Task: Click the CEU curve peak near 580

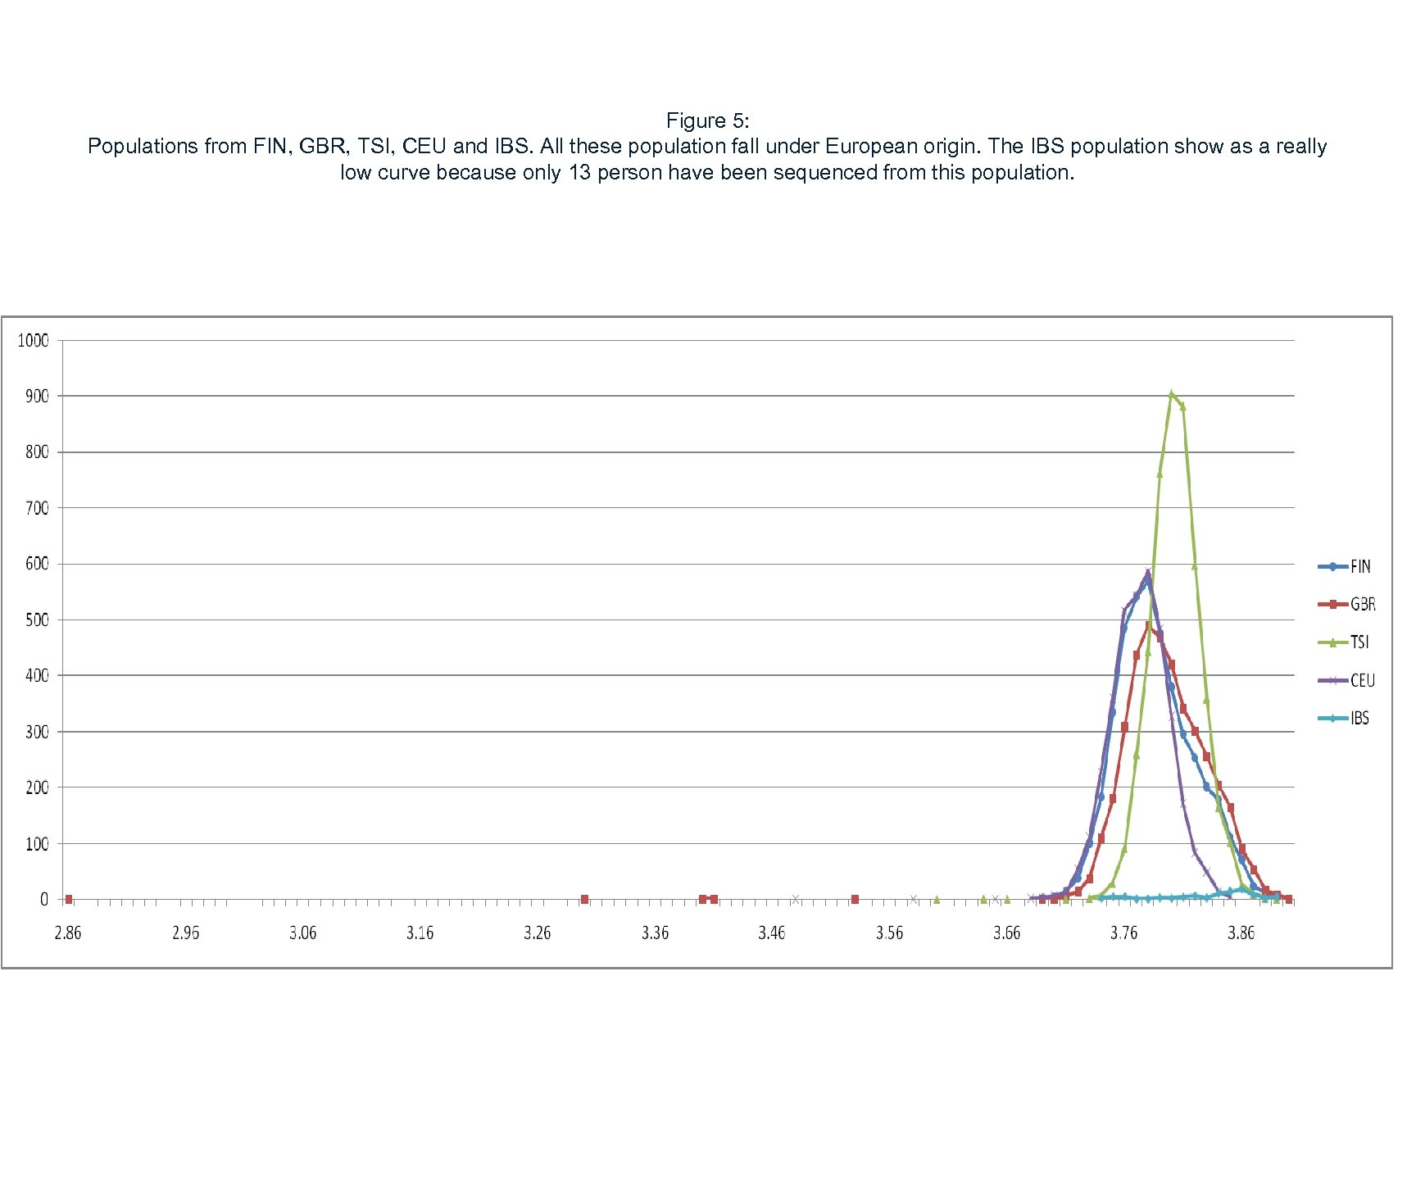Action: [1148, 573]
